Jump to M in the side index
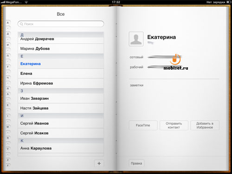 coord(8,127)
